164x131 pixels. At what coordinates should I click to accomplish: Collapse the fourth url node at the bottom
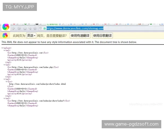pyautogui.click(x=4, y=98)
